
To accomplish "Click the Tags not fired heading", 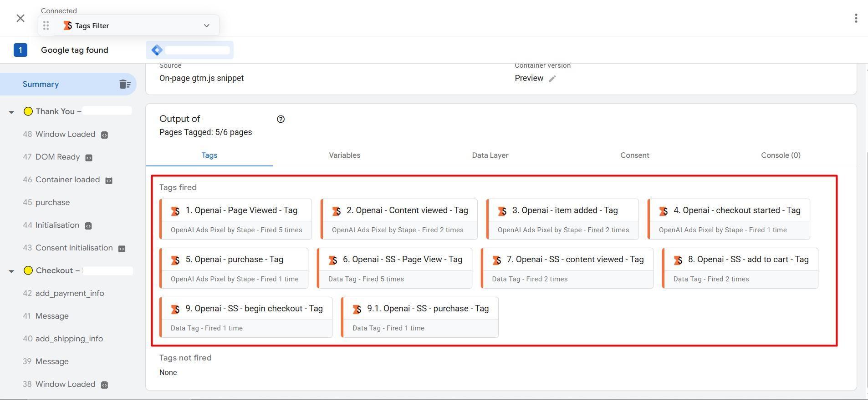I will [x=185, y=358].
